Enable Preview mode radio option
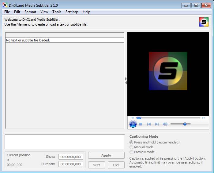Image resolution: width=214 pixels, height=173 pixels. pos(132,152)
